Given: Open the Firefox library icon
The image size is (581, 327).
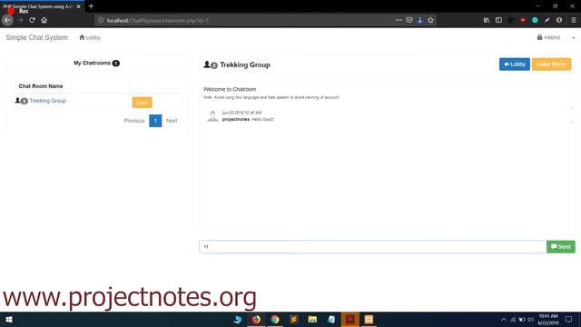Looking at the screenshot, I should [487, 20].
